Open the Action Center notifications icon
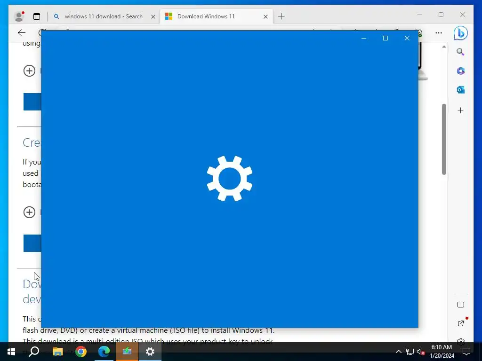This screenshot has height=361, width=482. click(x=466, y=352)
